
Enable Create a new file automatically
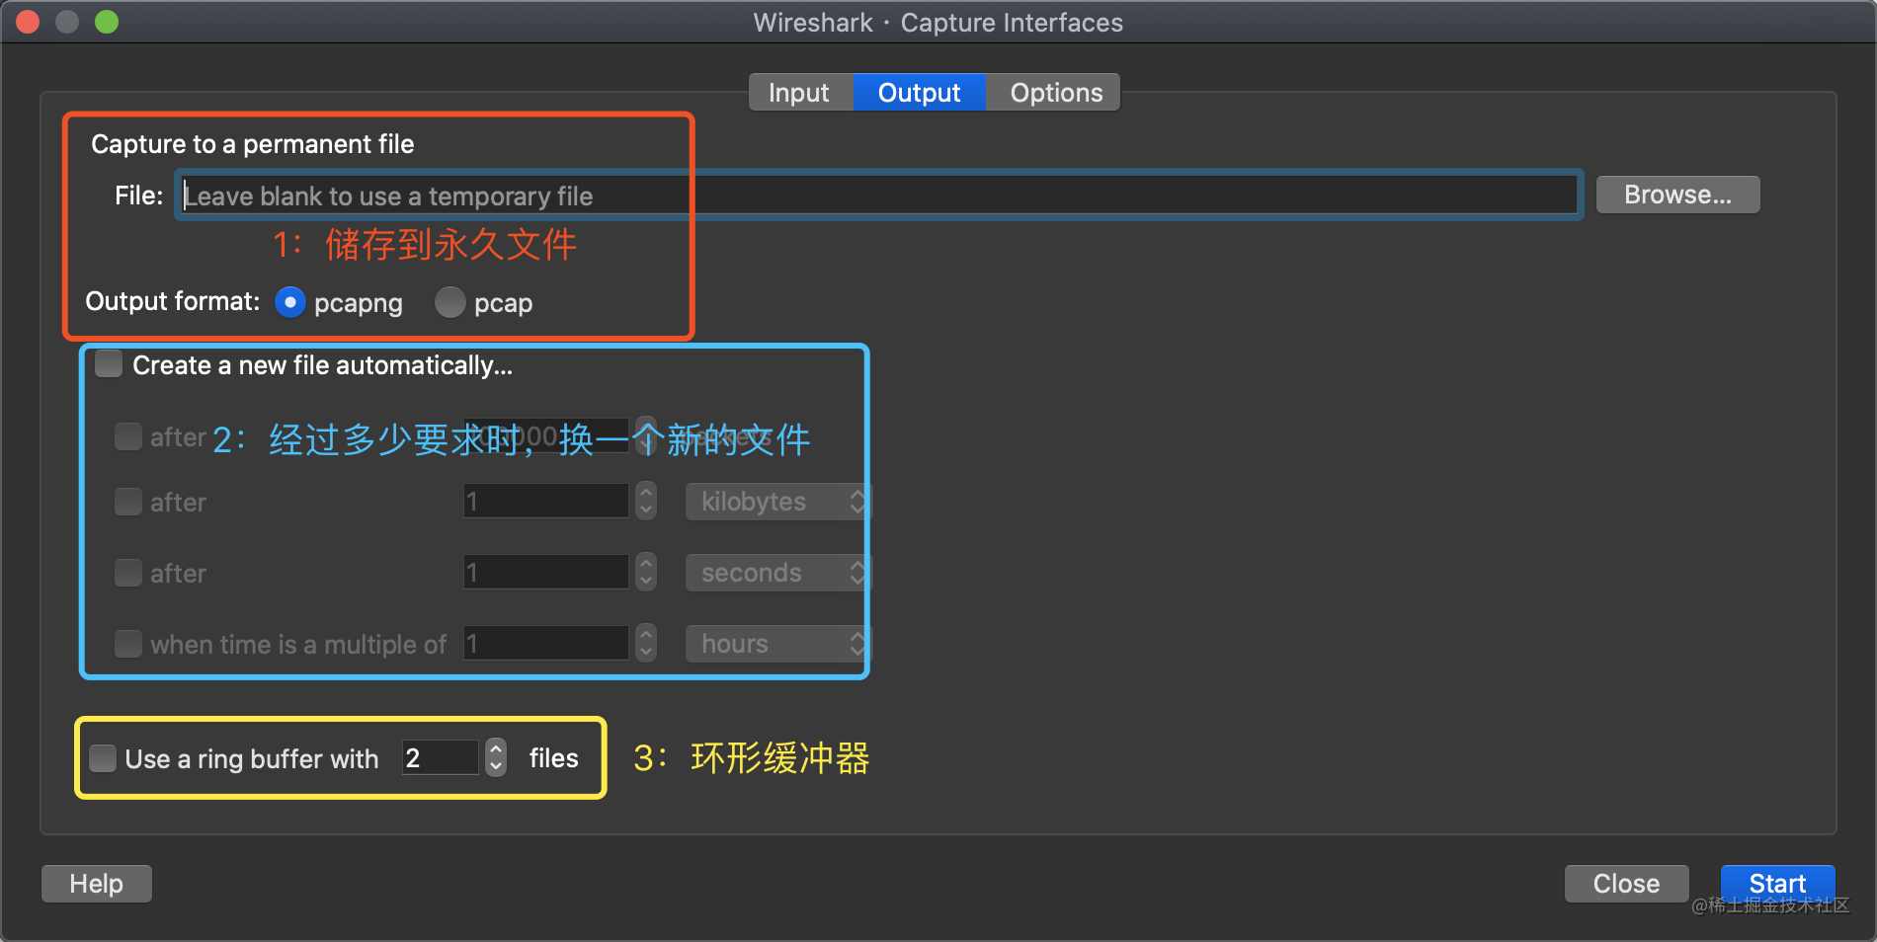[x=109, y=364]
